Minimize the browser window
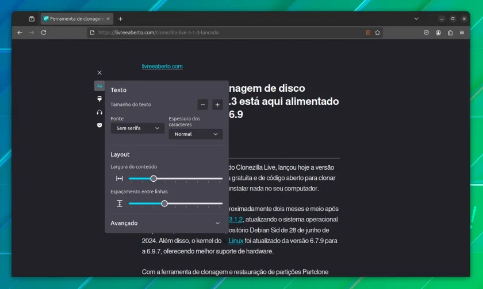The width and height of the screenshot is (483, 289). [442, 19]
